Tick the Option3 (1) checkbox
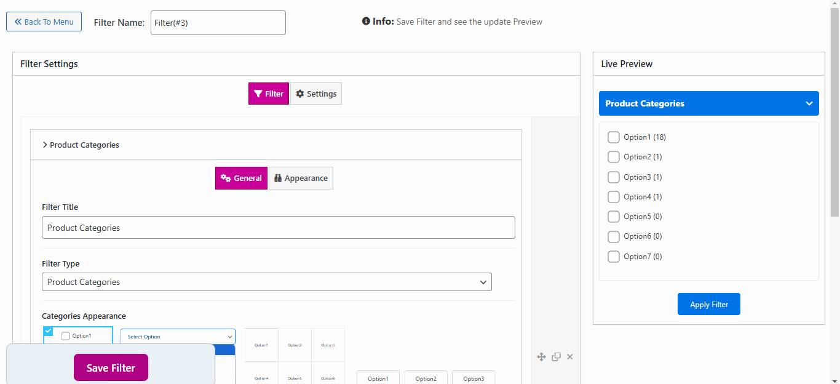 [614, 177]
